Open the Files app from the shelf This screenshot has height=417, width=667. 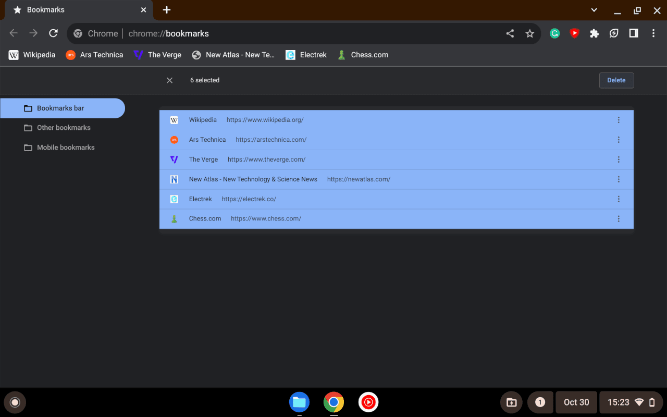point(299,402)
